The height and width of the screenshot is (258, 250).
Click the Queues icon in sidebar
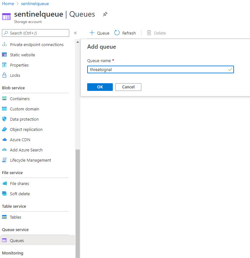coord(4,240)
